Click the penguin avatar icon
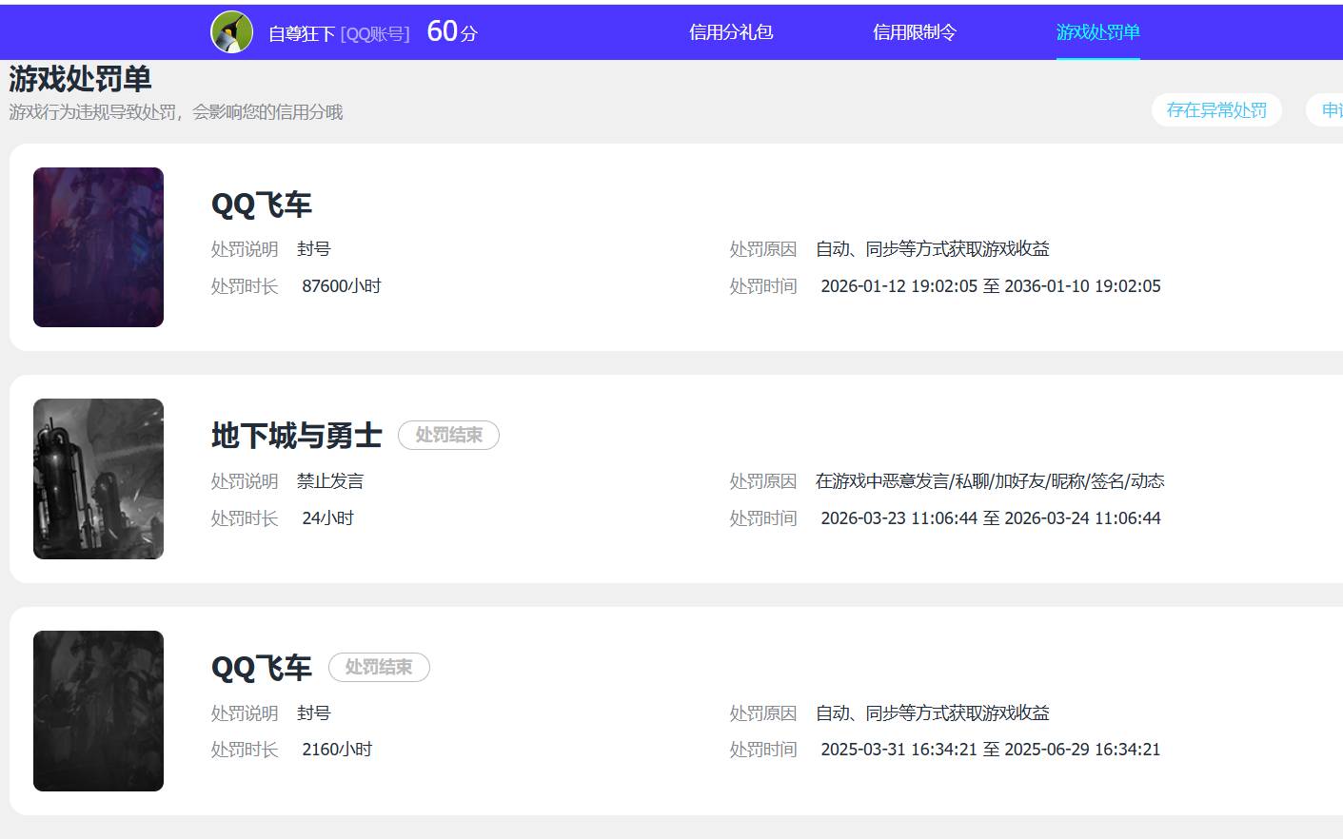The height and width of the screenshot is (839, 1343). tap(231, 32)
